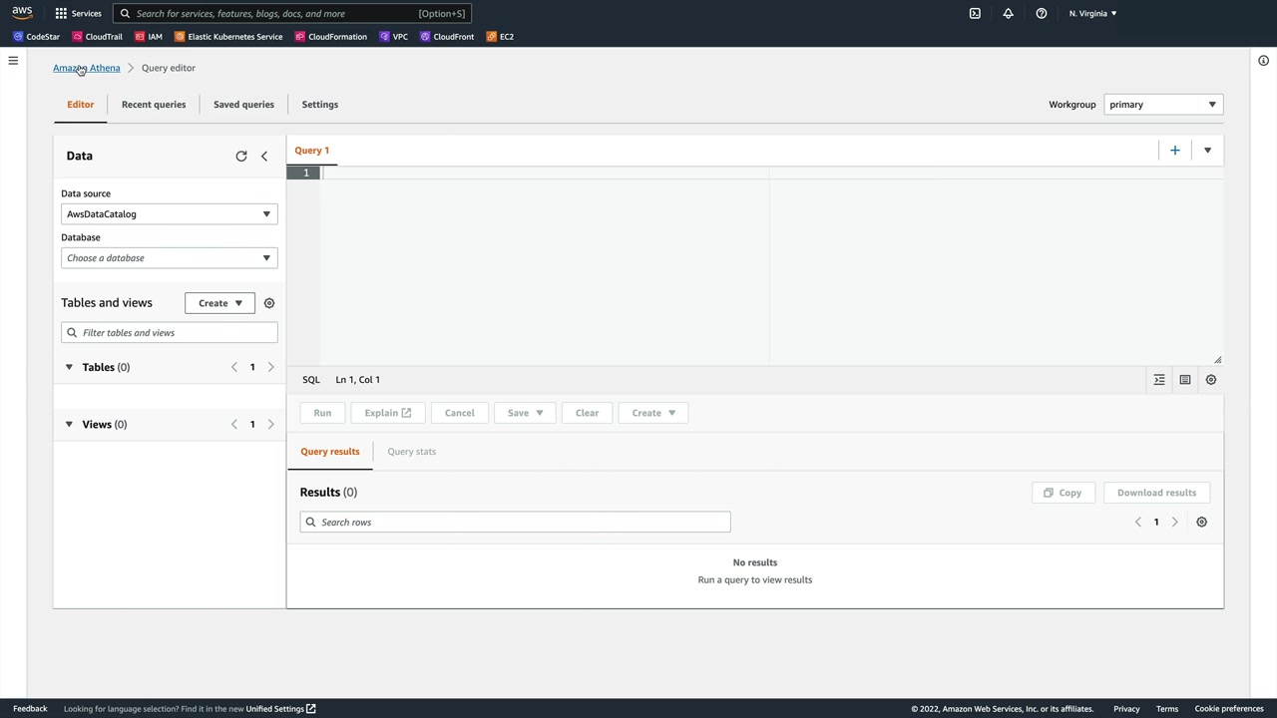Screen dimensions: 1277x718
Task: Open the notifications bell
Action: (1008, 13)
